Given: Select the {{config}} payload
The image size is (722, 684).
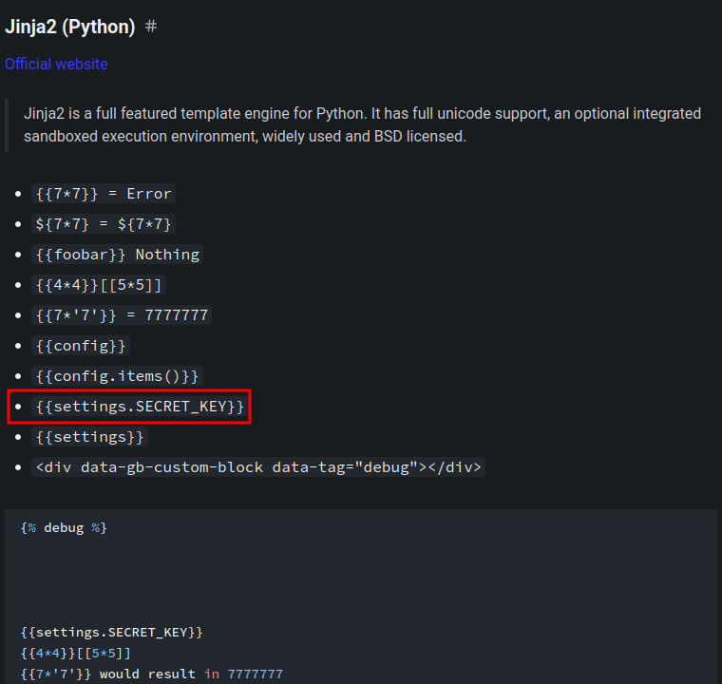Looking at the screenshot, I should coord(81,346).
